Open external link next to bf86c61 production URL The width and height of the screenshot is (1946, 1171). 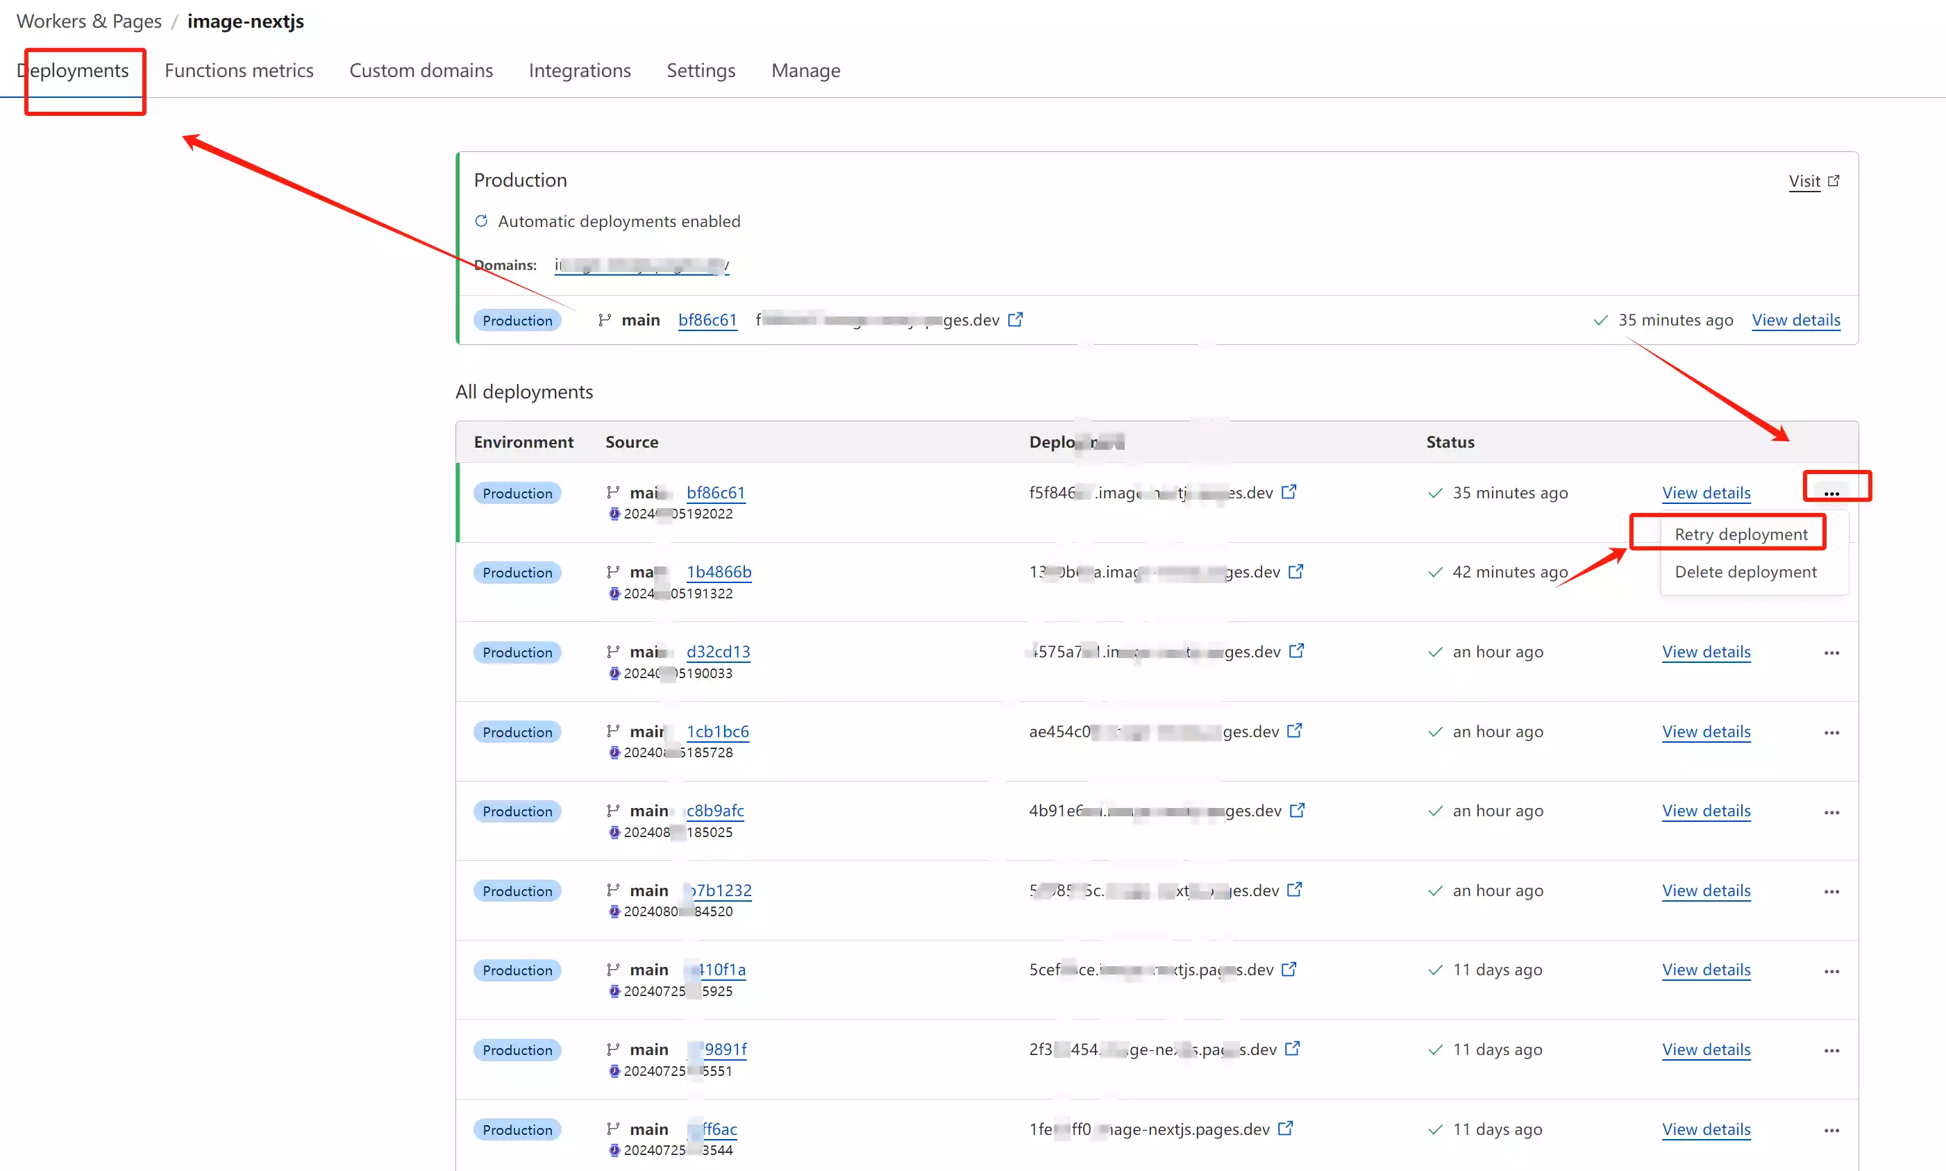[1015, 319]
